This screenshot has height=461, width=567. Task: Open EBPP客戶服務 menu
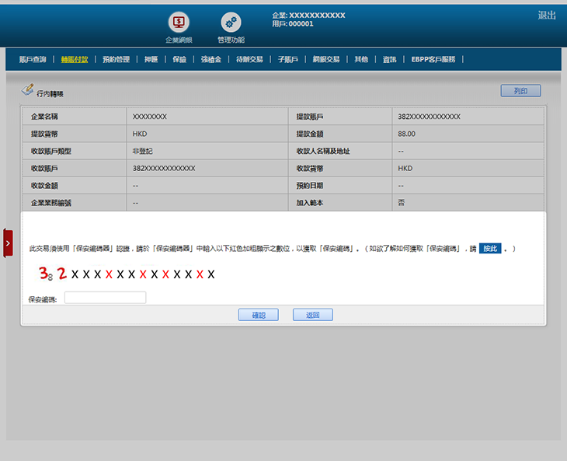(438, 59)
